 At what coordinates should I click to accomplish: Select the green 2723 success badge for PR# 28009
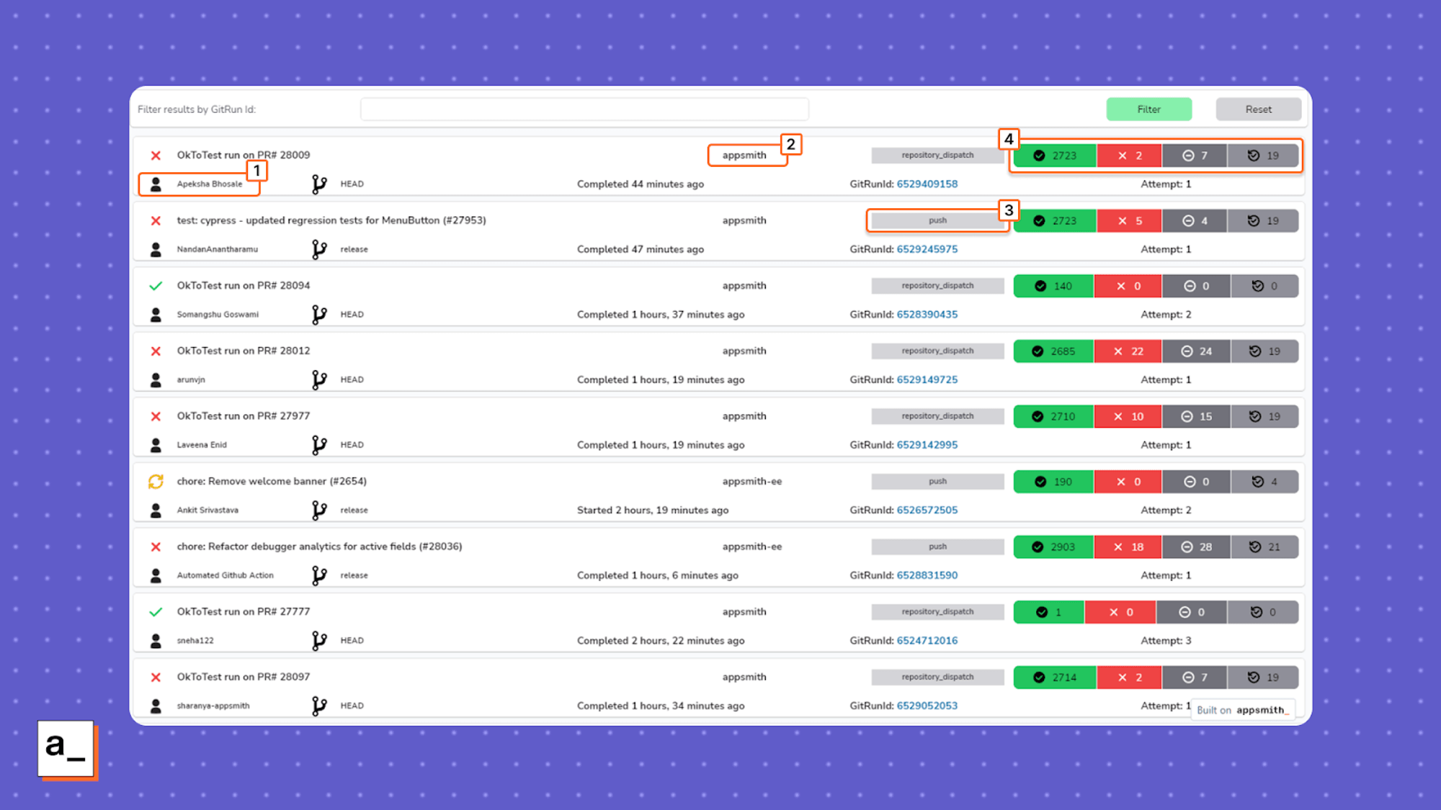[1054, 155]
